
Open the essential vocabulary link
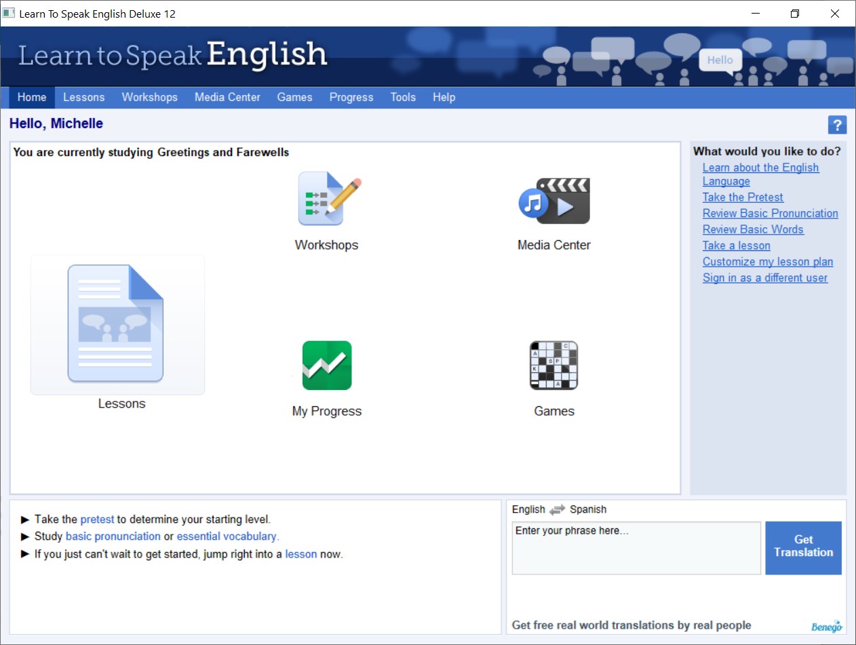pyautogui.click(x=227, y=536)
